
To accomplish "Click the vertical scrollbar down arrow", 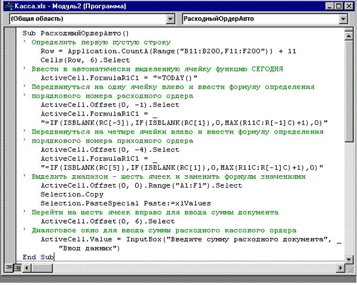I will [x=349, y=259].
